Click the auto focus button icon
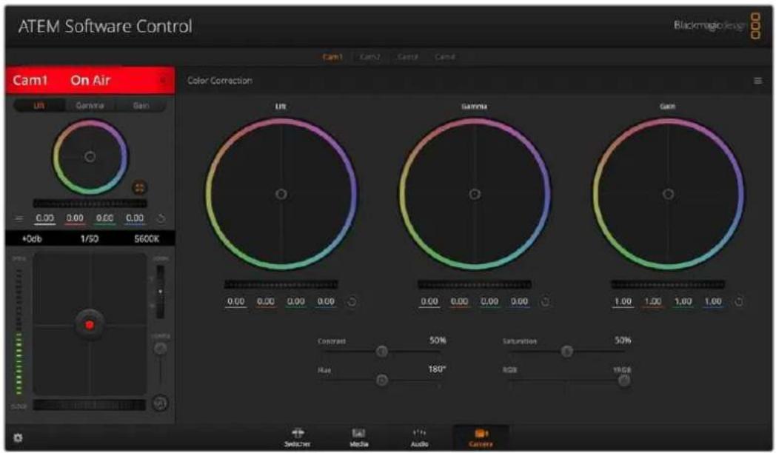Image resolution: width=776 pixels, height=453 pixels. [160, 403]
